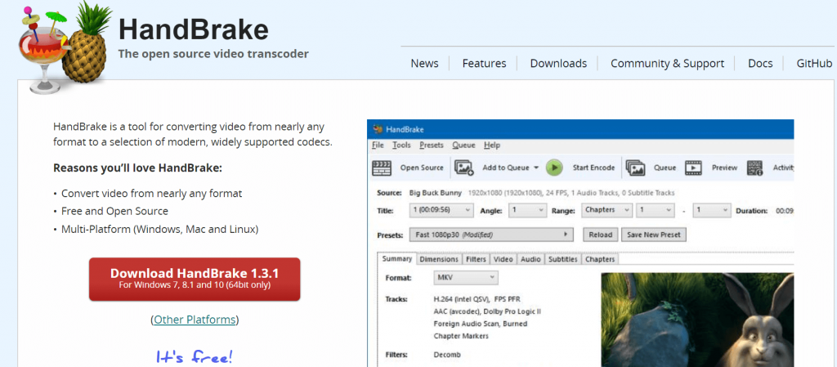Viewport: 837px width, 367px height.
Task: Click the Save New Preset button
Action: [x=653, y=235]
